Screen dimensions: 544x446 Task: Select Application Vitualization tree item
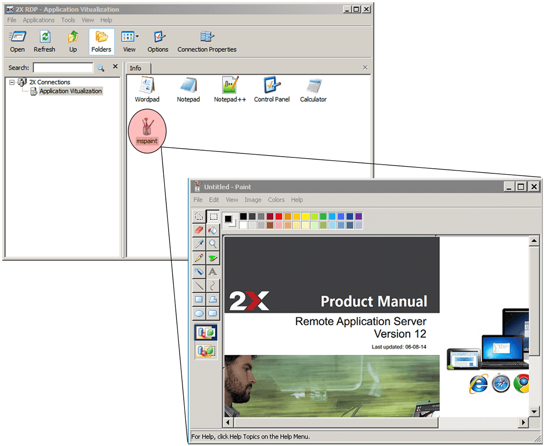tap(71, 91)
